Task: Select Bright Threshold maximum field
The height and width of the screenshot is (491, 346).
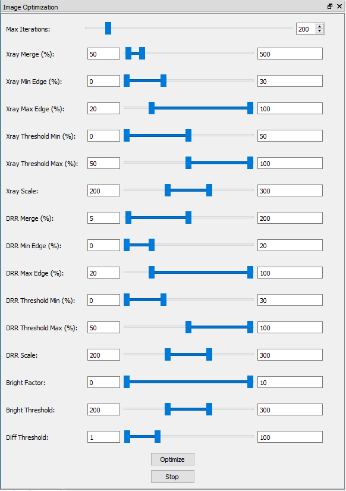Action: click(290, 409)
